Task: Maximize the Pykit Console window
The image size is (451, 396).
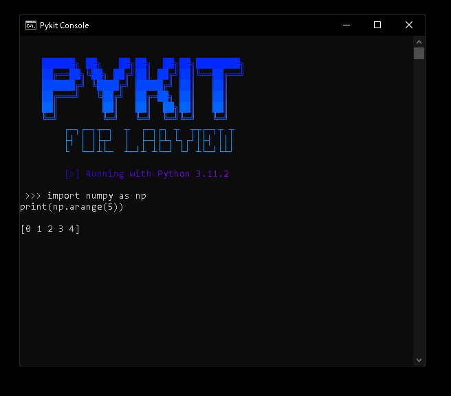Action: (x=377, y=25)
